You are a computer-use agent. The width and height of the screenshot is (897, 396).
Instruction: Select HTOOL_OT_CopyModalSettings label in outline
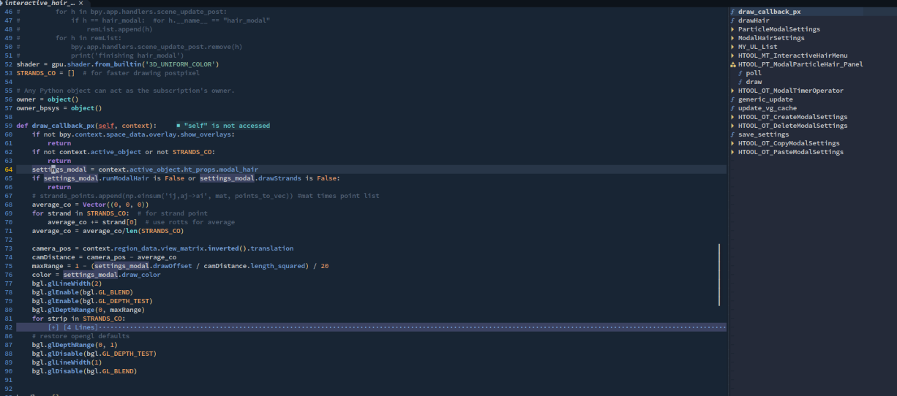click(x=789, y=143)
